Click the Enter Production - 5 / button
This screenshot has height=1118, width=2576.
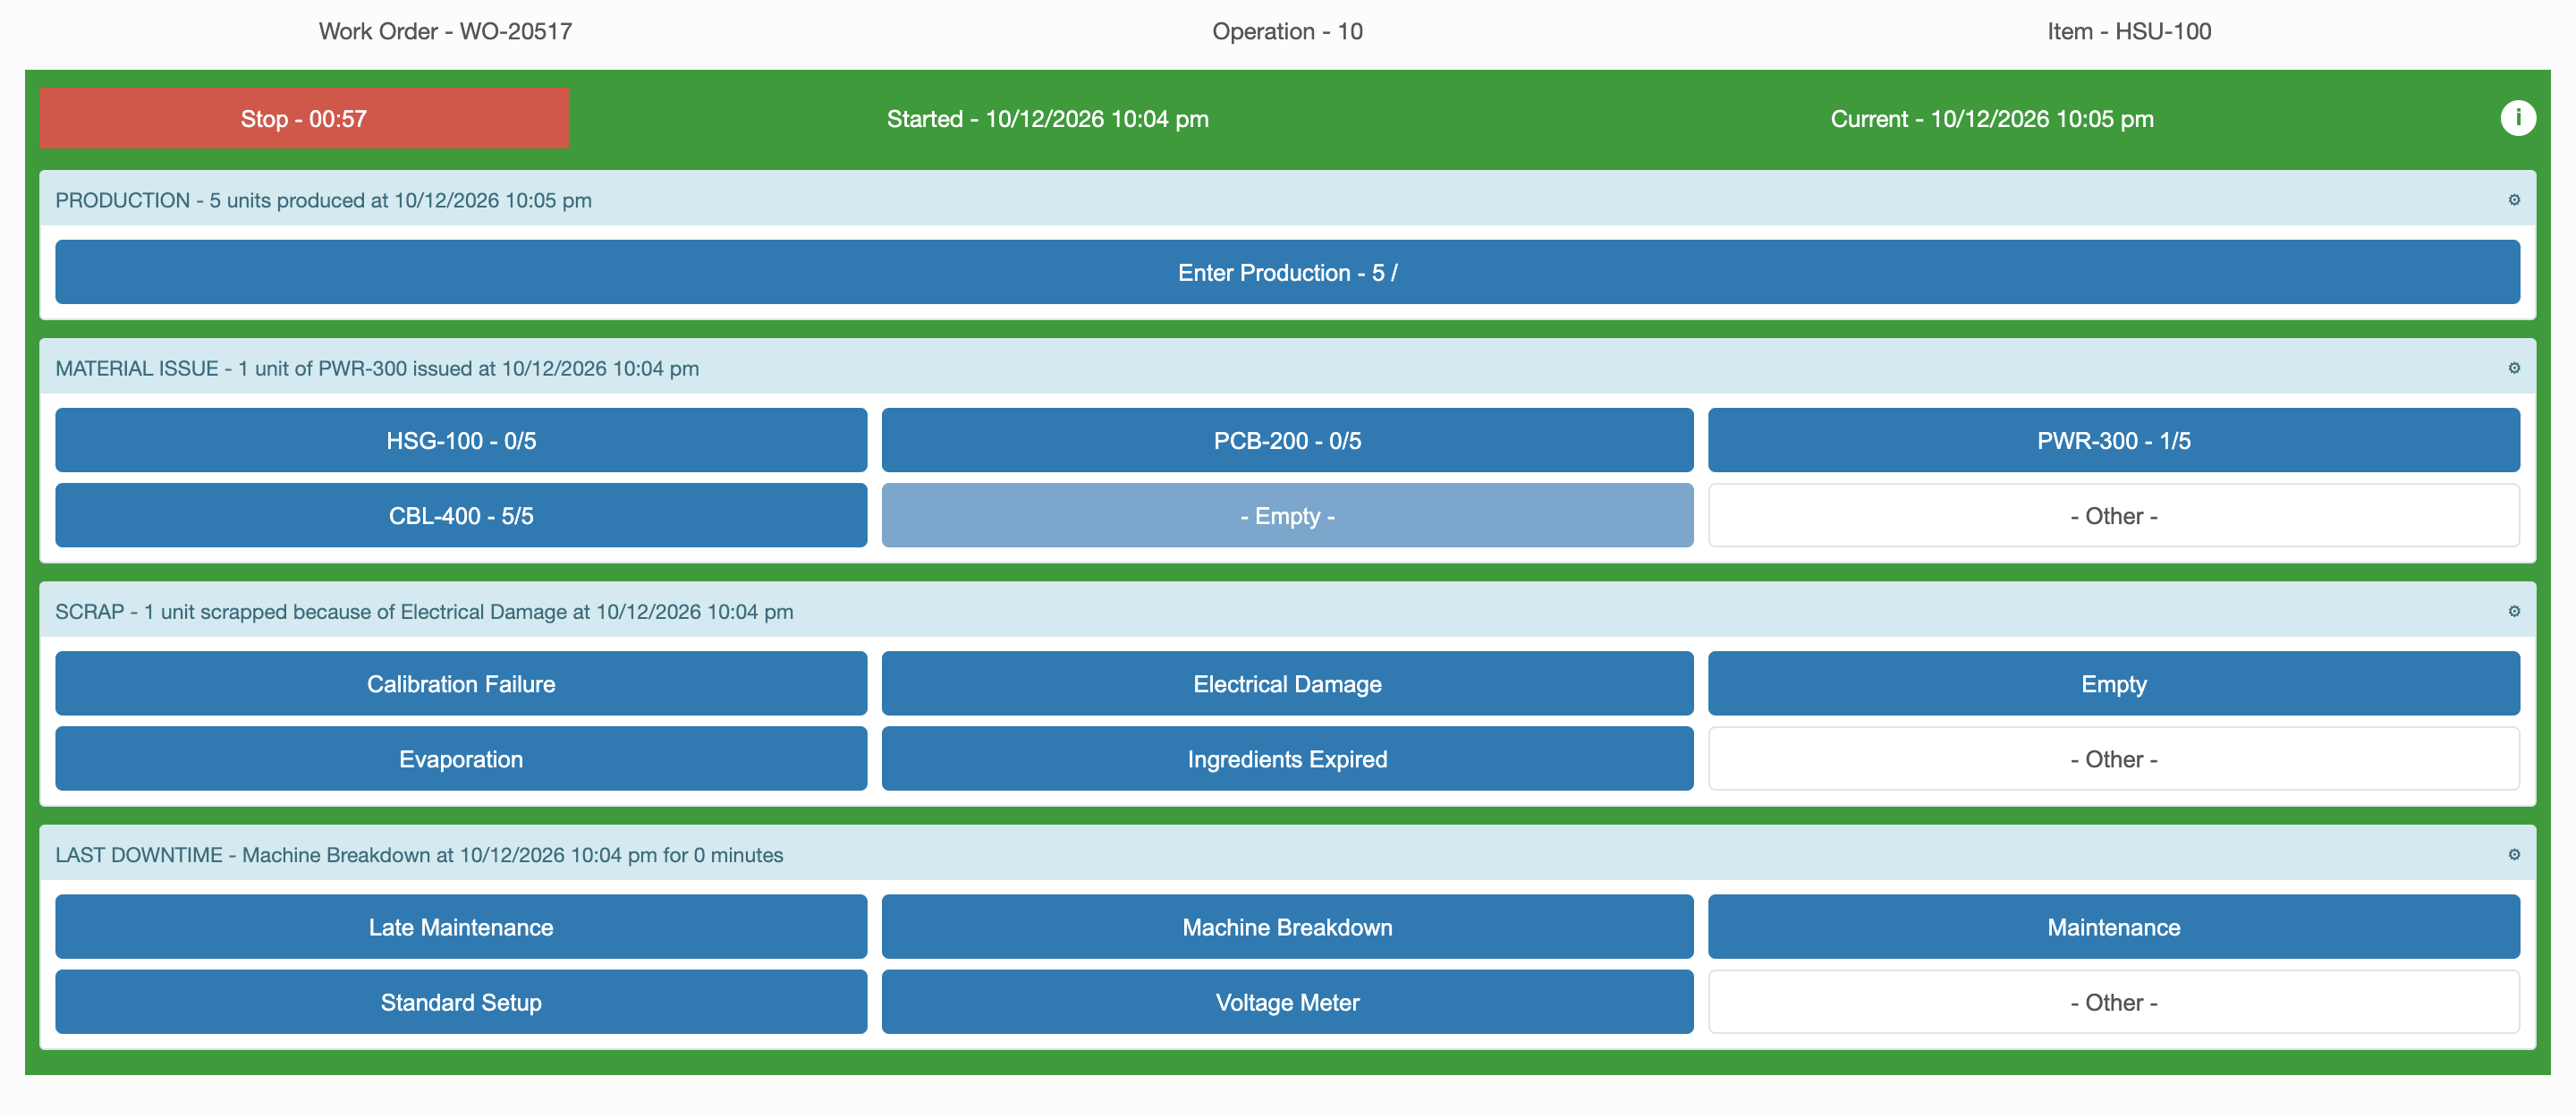(x=1287, y=272)
